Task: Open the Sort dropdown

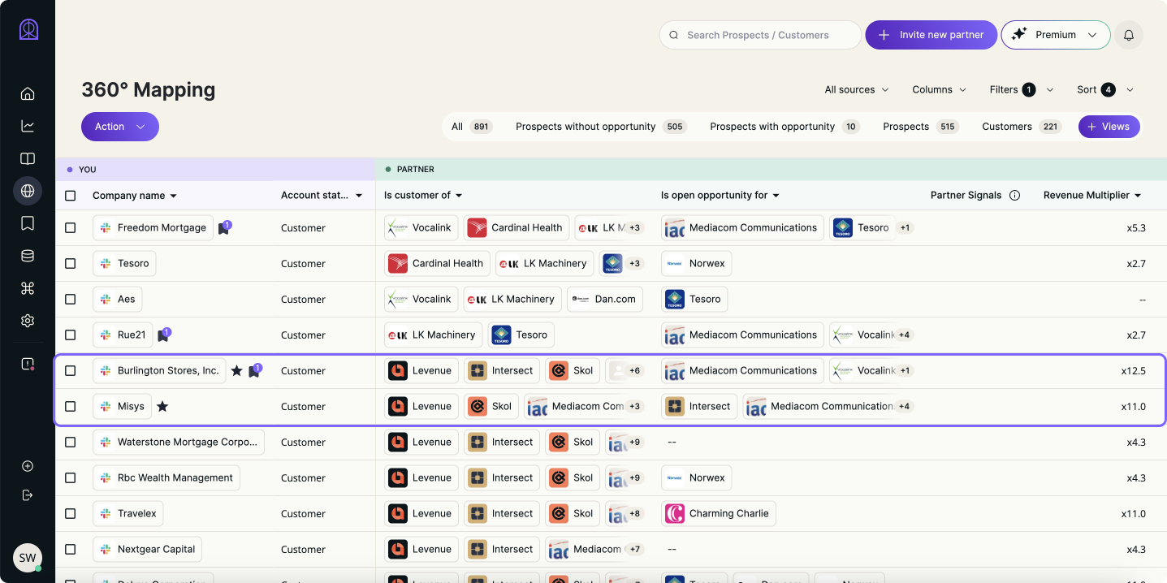Action: tap(1105, 89)
